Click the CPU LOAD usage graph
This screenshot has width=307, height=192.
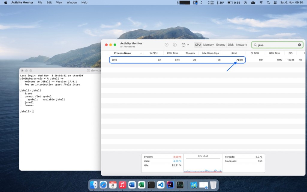pos(203,163)
